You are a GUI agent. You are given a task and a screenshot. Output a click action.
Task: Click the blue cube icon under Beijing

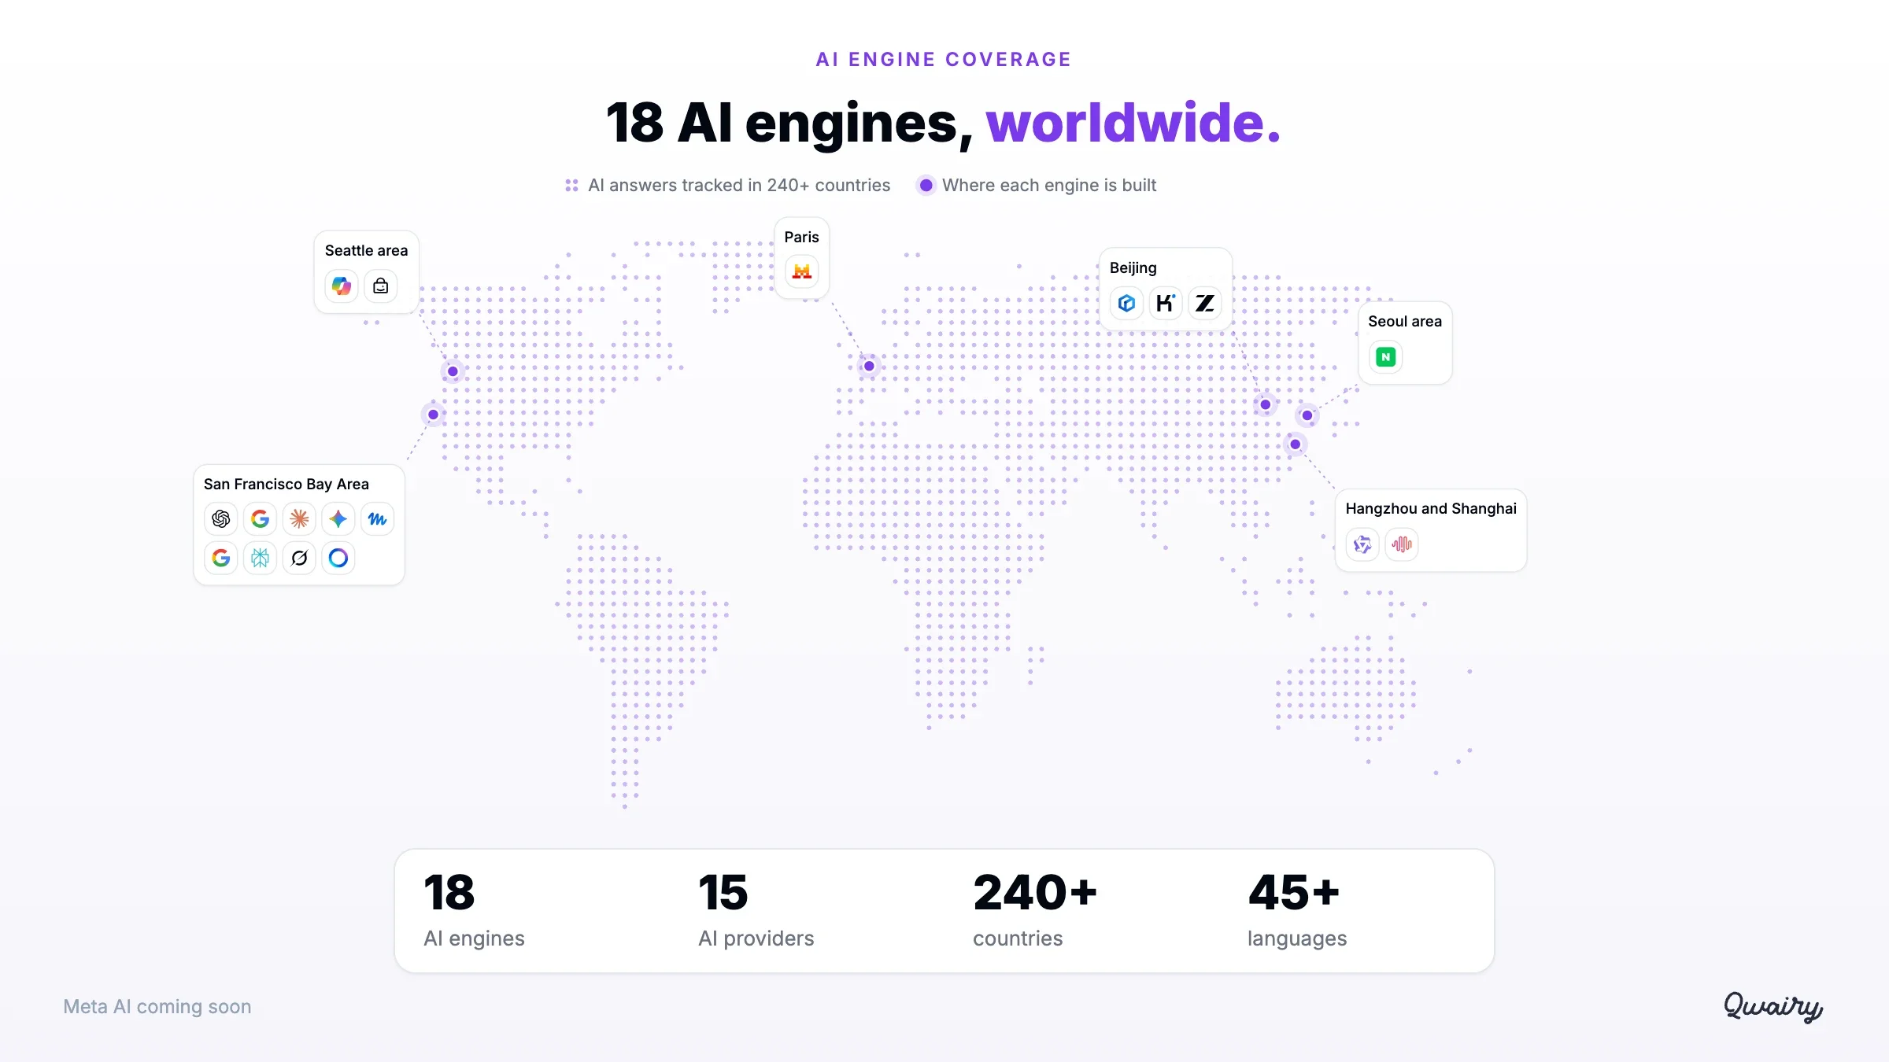(1127, 304)
